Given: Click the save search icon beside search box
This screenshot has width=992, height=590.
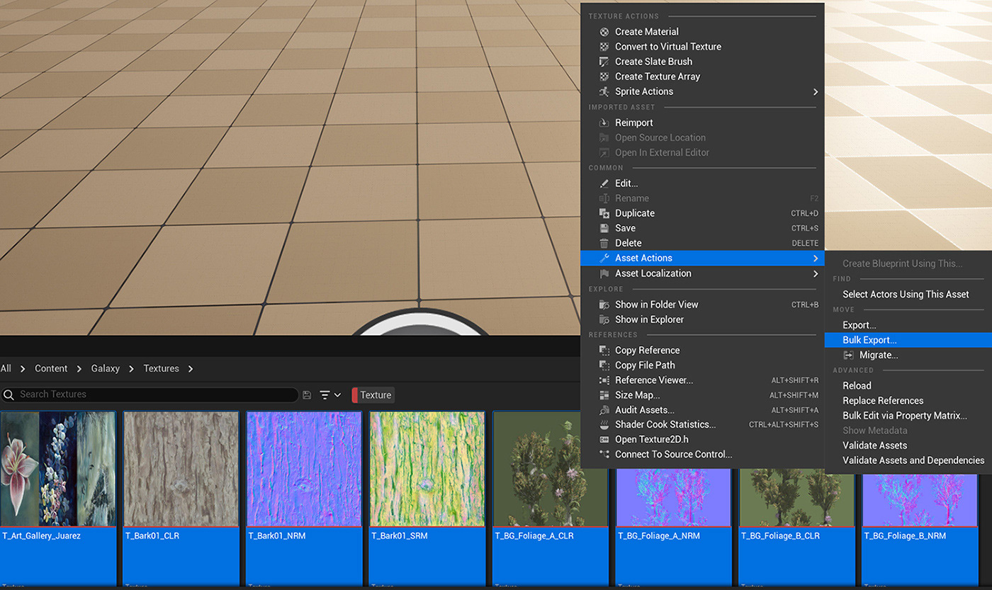Looking at the screenshot, I should 307,395.
